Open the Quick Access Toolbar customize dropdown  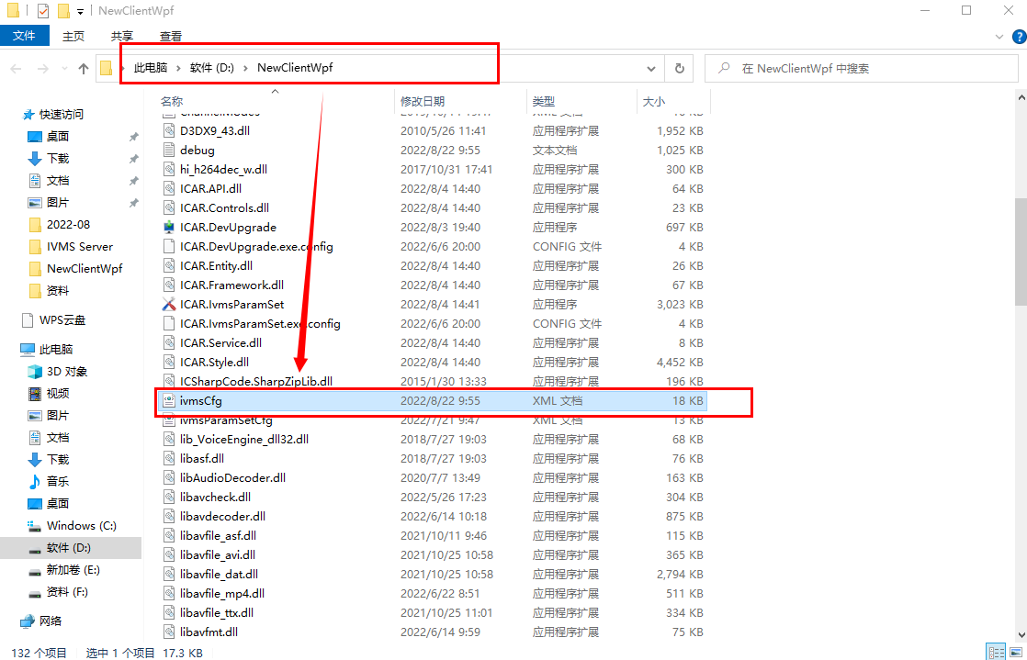[80, 12]
